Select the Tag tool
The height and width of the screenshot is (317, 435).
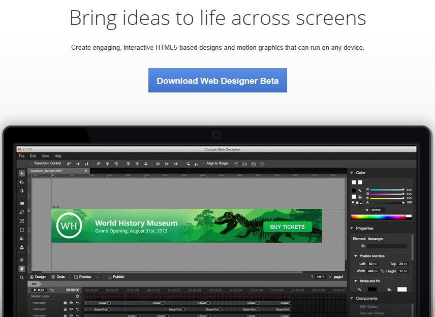click(x=22, y=203)
